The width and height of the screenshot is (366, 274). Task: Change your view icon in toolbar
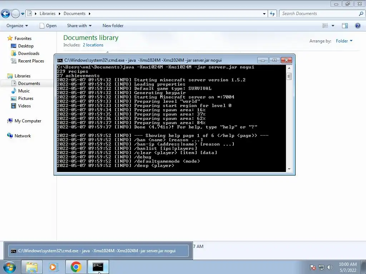[325, 26]
